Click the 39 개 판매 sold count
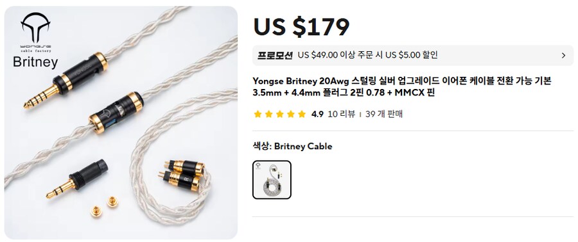Screen dimensions: 578x242 point(384,114)
